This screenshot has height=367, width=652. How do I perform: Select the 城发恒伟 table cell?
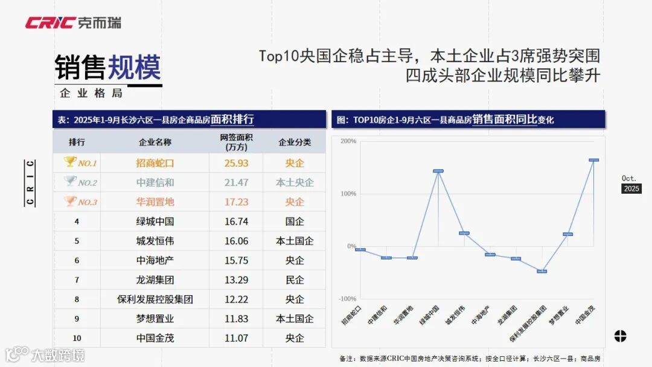(x=155, y=241)
